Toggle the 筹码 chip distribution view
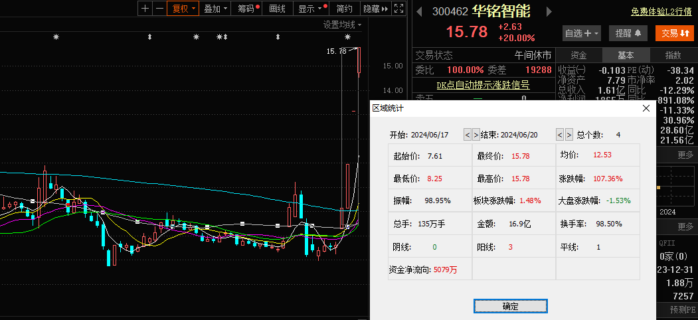Viewport: 698px width, 320px height. (x=247, y=8)
